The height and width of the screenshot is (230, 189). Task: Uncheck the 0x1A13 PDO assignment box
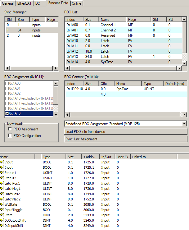point(7,113)
